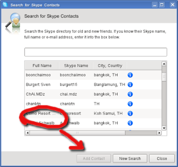Click vertical scrollbar down arrow
The width and height of the screenshot is (178, 167).
164,128
